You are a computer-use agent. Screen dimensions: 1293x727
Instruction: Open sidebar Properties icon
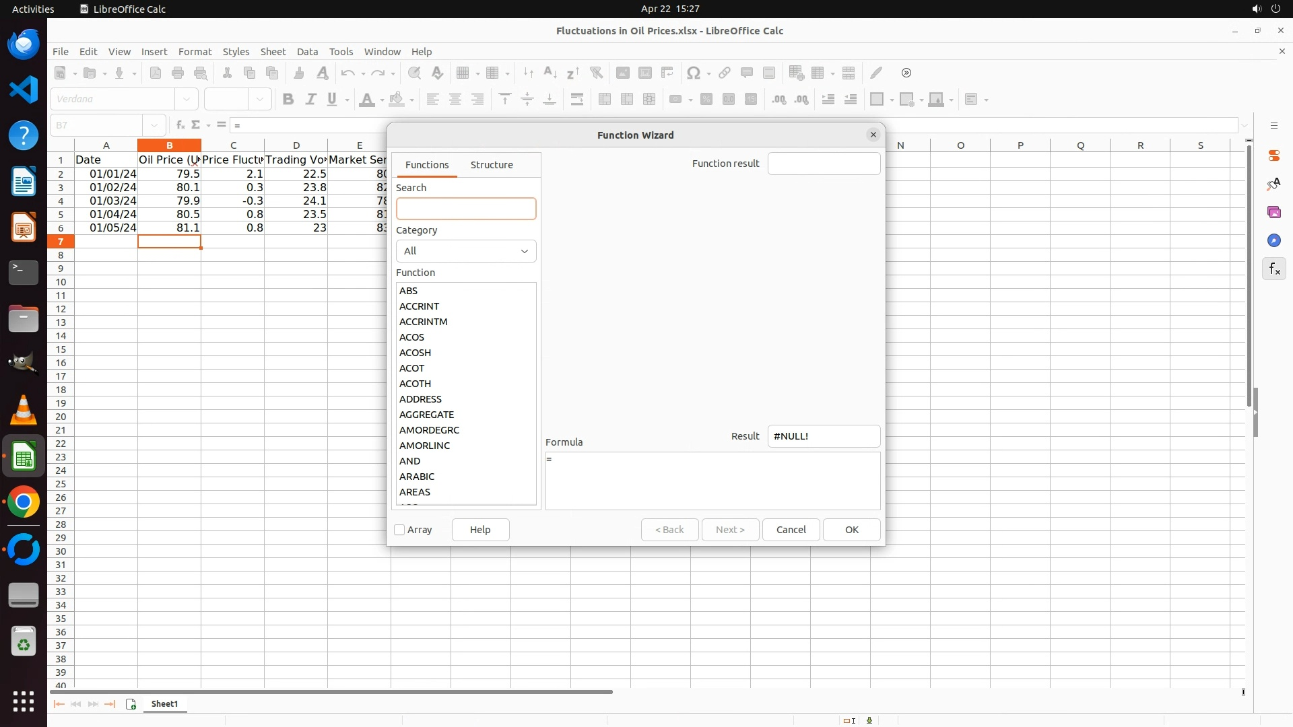1273,156
